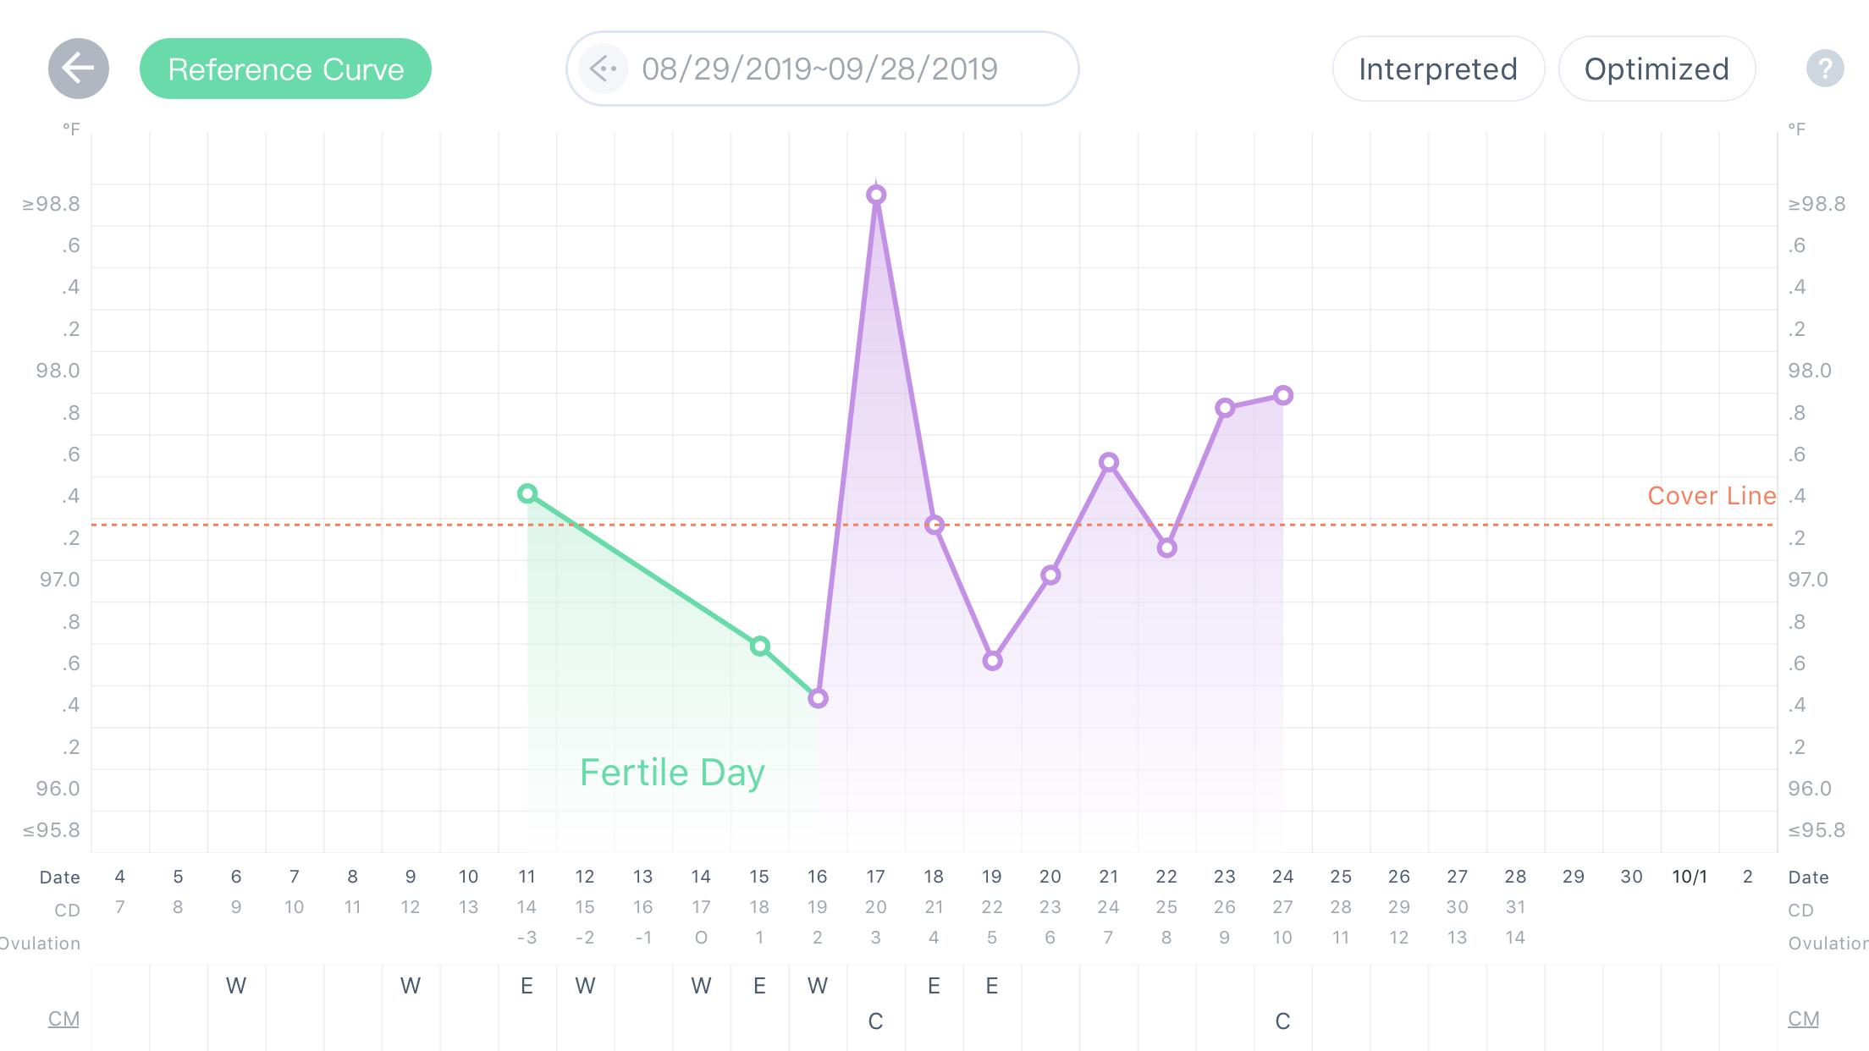Viewport: 1869px width, 1051px height.
Task: Tap the E mucus entry under date 11
Action: click(x=527, y=986)
